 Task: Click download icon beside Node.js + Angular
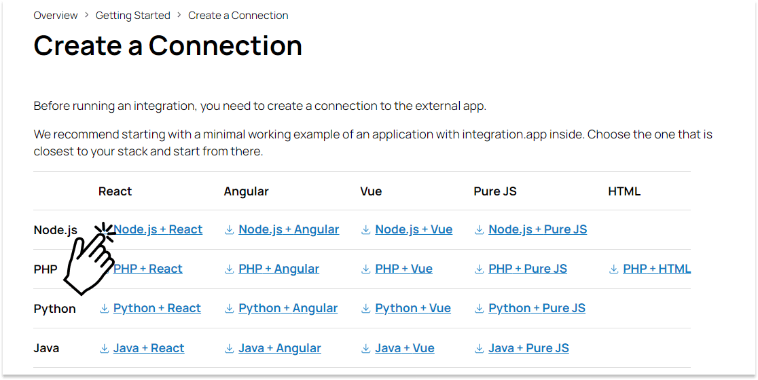(229, 230)
